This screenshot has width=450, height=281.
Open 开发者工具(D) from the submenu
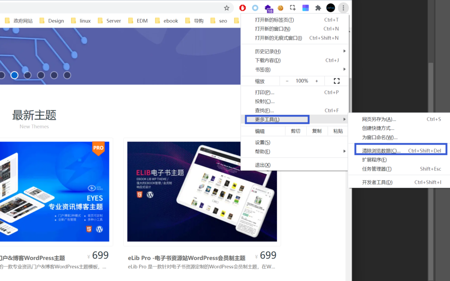point(399,182)
